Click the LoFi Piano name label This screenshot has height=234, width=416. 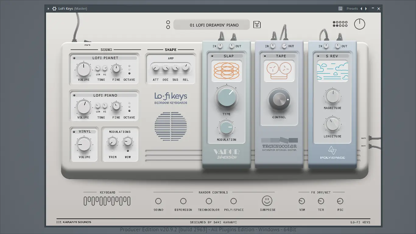[105, 95]
